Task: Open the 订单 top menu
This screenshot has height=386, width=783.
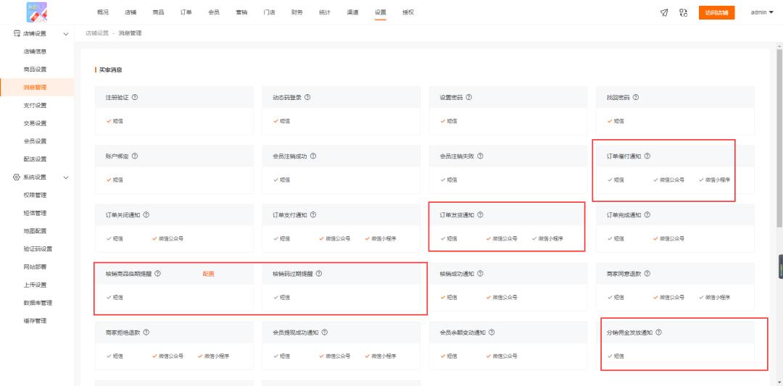Action: [186, 12]
